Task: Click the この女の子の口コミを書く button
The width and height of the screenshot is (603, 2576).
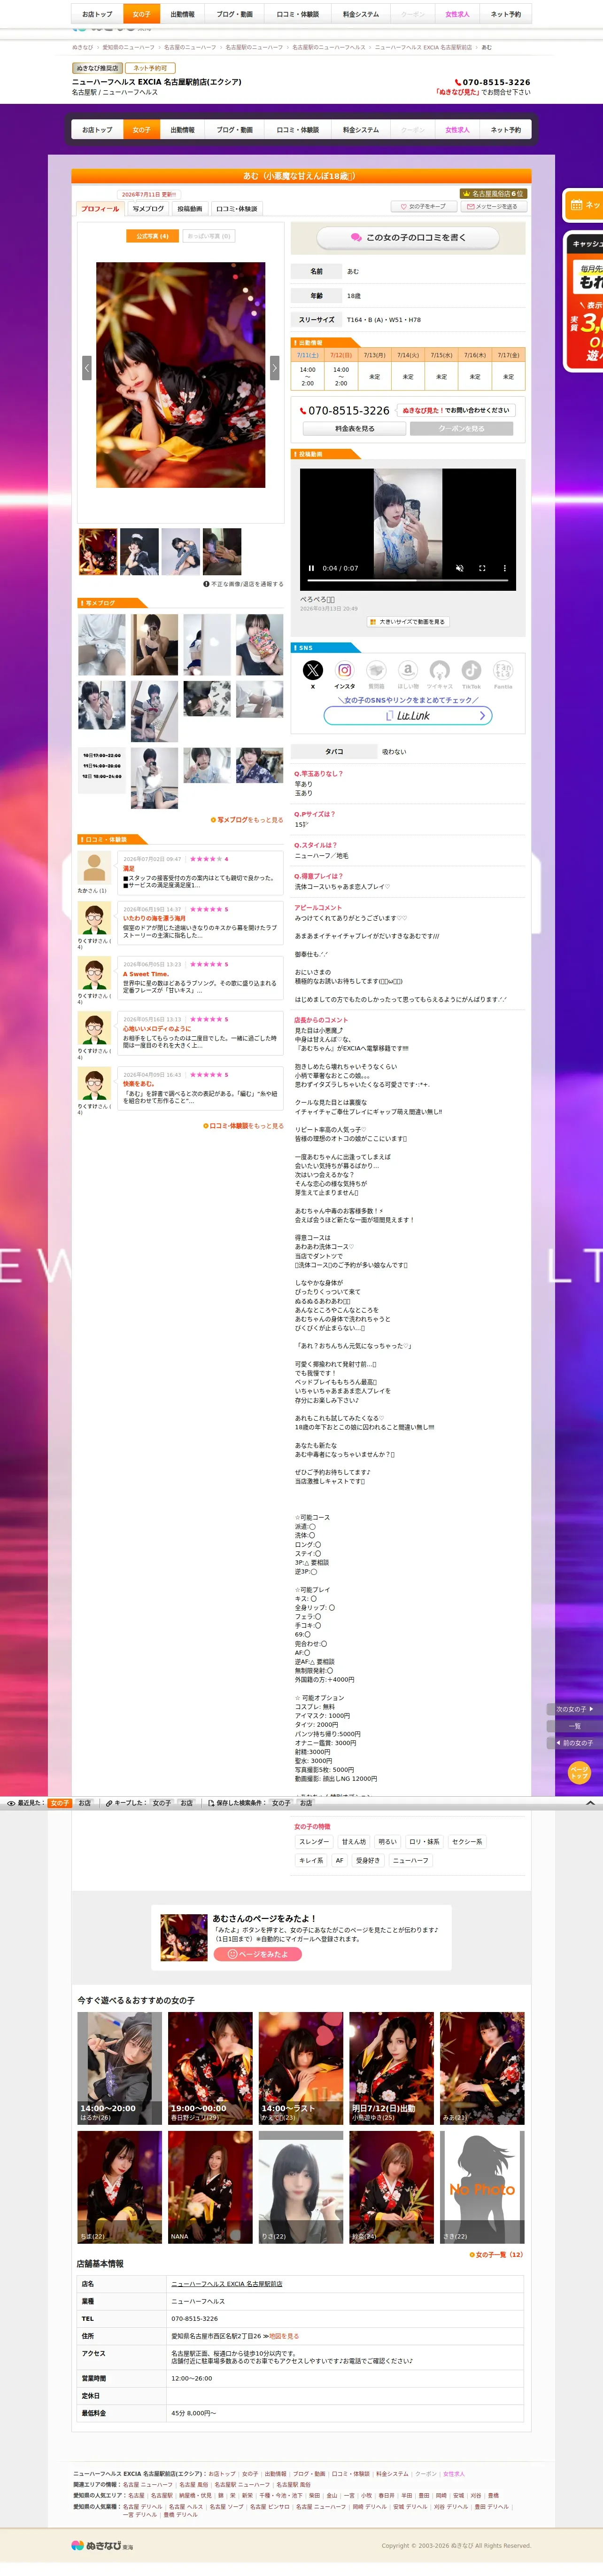Action: coord(408,238)
